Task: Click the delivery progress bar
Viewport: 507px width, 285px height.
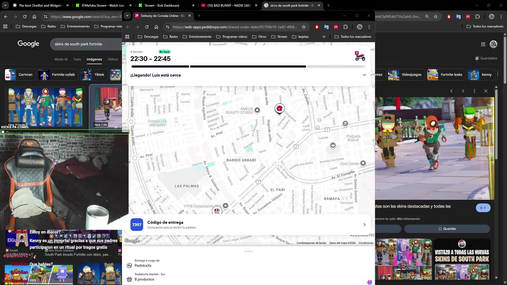Action: pos(248,66)
